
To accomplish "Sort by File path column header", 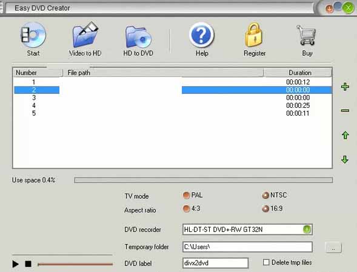I will pos(163,73).
